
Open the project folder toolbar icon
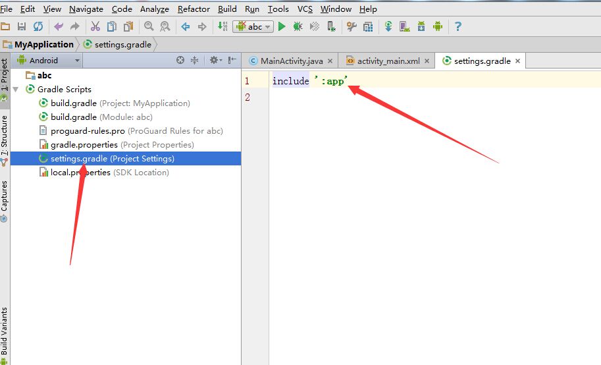(5, 26)
